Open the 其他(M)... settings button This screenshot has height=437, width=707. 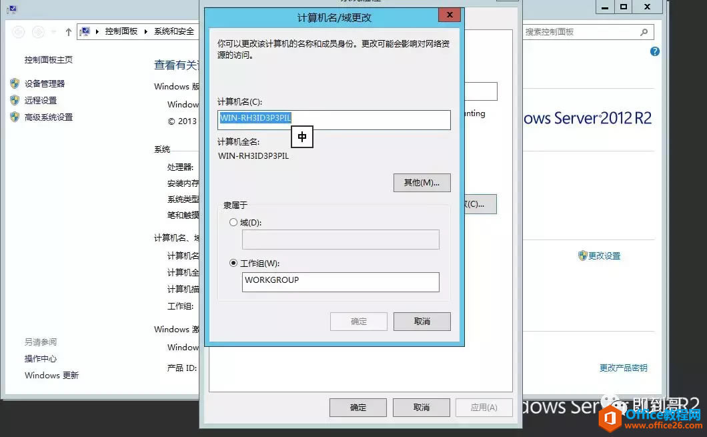tap(422, 183)
